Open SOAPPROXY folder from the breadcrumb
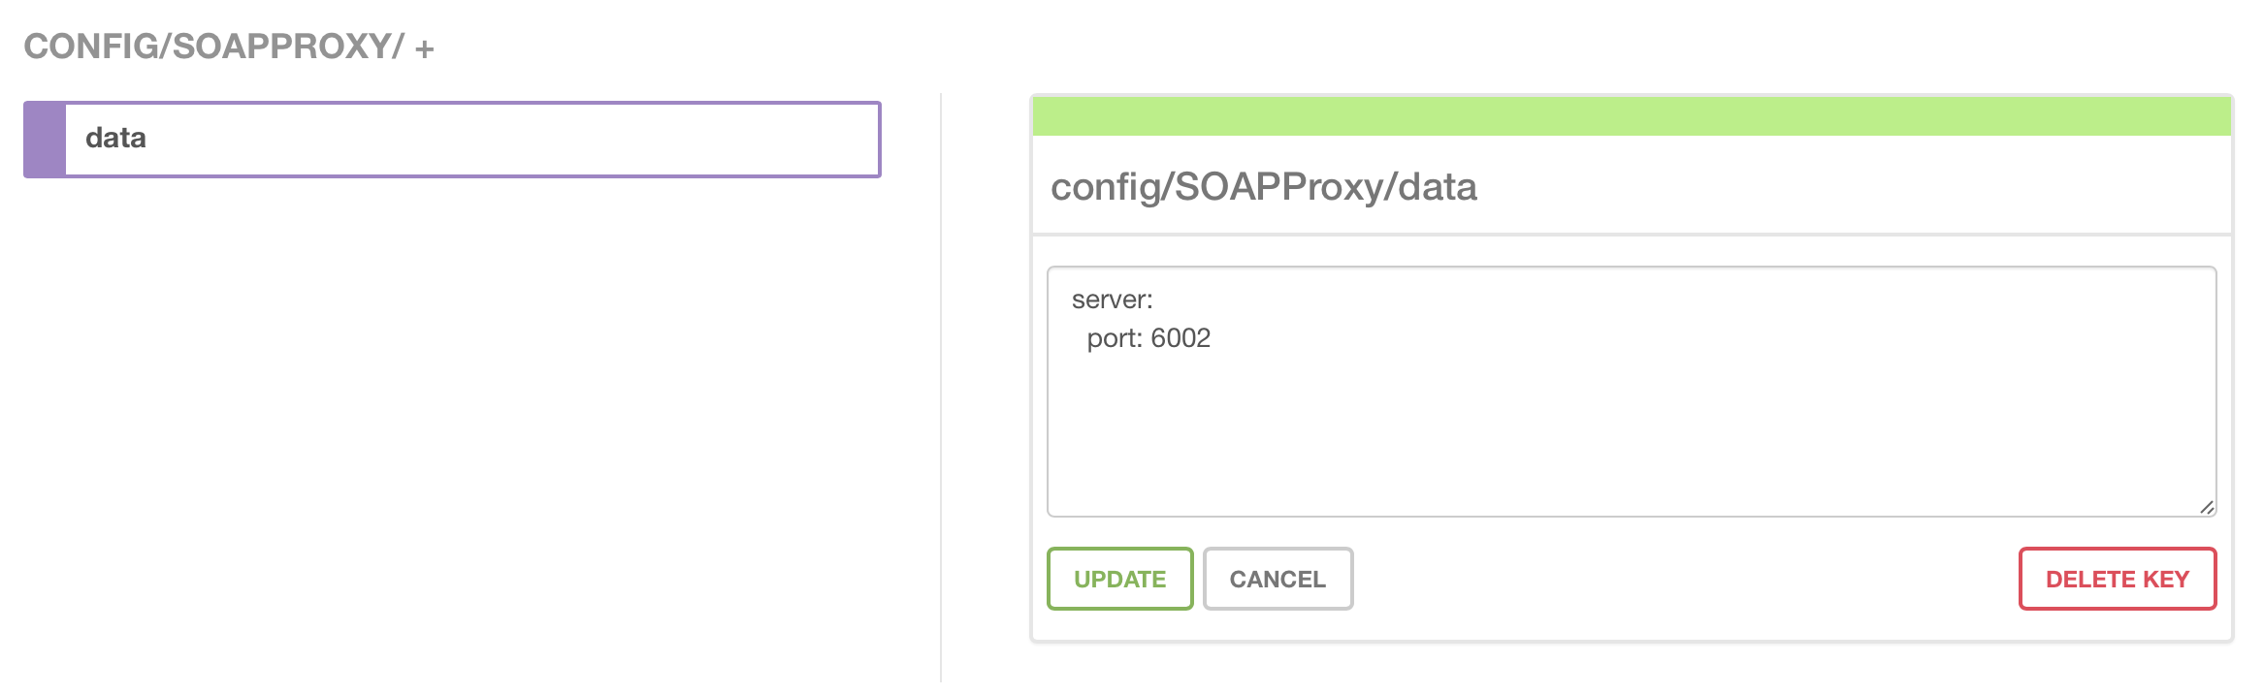2264x694 pixels. 281,47
